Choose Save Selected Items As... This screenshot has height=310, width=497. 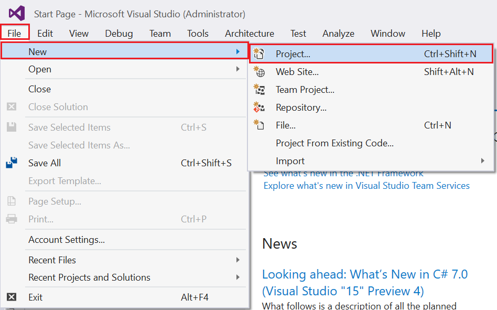(x=125, y=145)
